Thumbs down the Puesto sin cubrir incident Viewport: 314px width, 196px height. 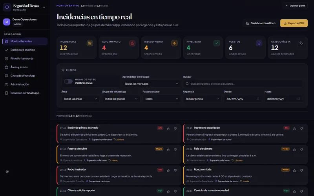175,150
